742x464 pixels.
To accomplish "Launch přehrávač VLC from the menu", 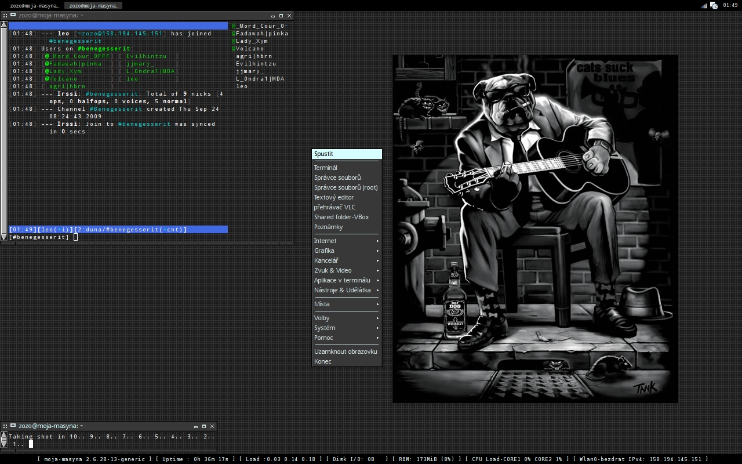I will pos(335,207).
